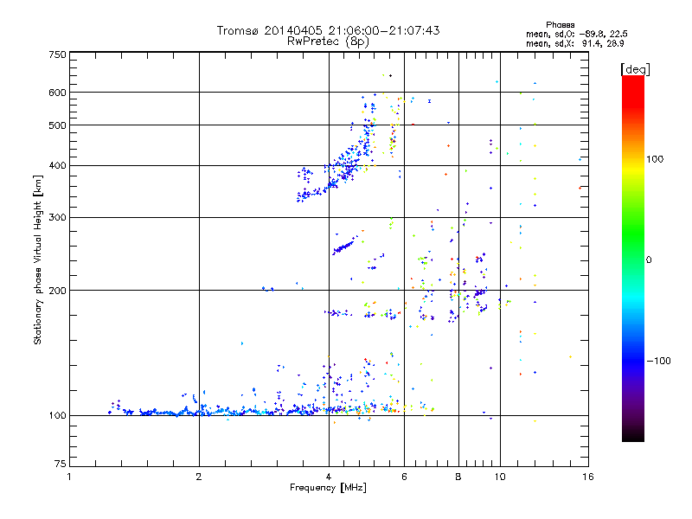Image resolution: width=692 pixels, height=519 pixels.
Task: Click x-axis tick label '1'
Action: pyautogui.click(x=69, y=477)
